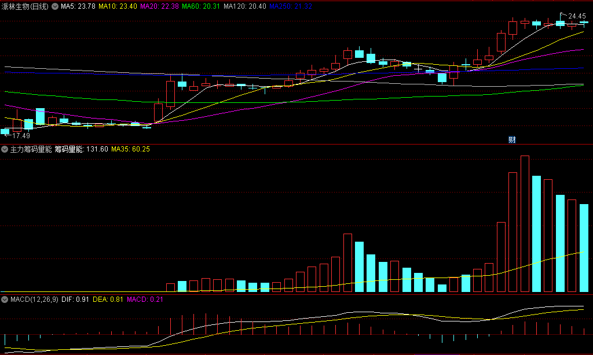Open the MACD indicator settings dropdown
This screenshot has height=355, width=593.
[x=5, y=299]
